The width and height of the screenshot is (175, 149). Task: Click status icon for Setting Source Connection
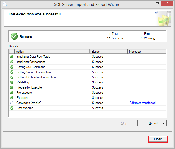[x=12, y=72]
